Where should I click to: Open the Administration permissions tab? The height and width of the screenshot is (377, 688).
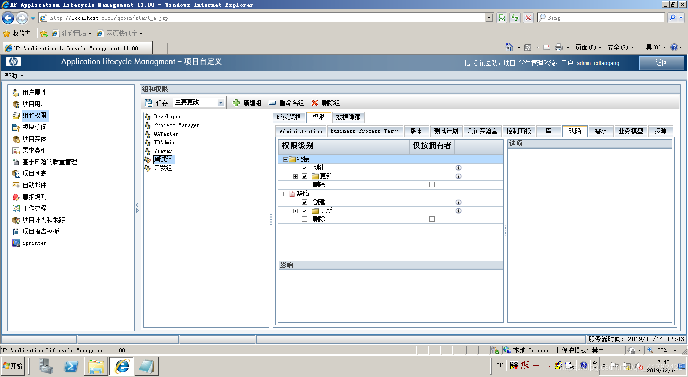point(301,131)
